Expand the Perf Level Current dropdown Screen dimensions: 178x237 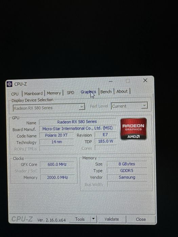click(129, 106)
